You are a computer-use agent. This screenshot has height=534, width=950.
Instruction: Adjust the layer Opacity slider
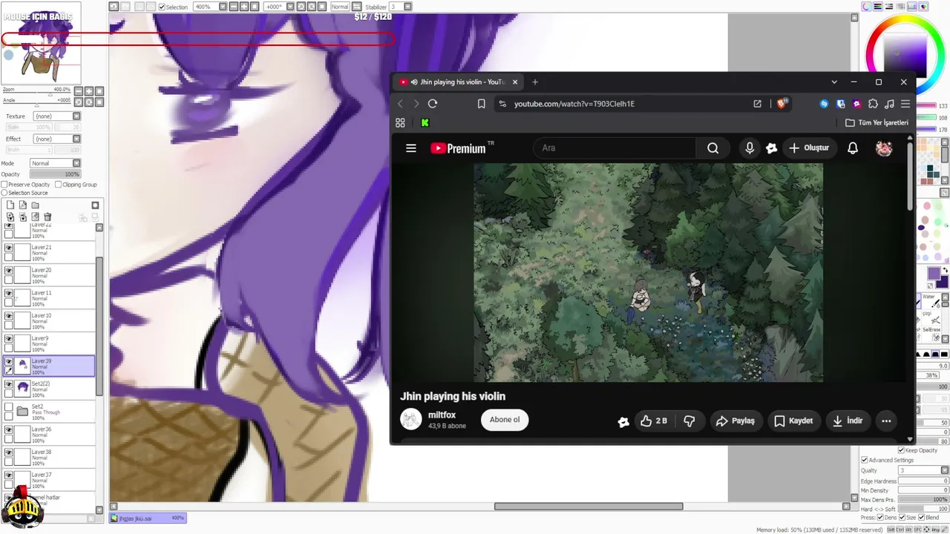click(56, 174)
